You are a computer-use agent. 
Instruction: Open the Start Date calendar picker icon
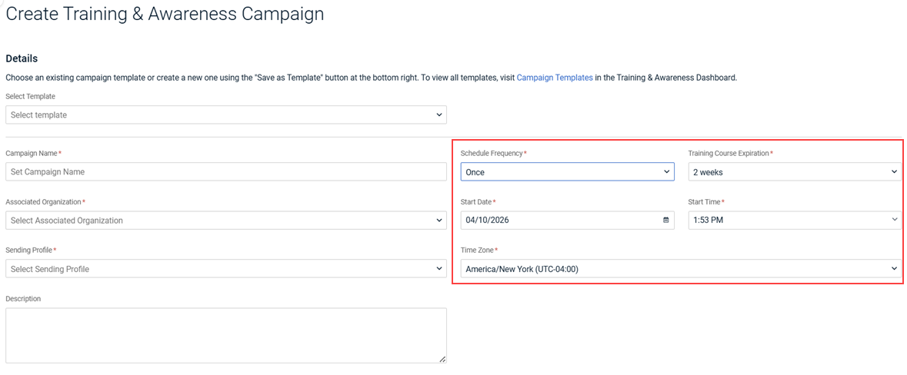(665, 221)
